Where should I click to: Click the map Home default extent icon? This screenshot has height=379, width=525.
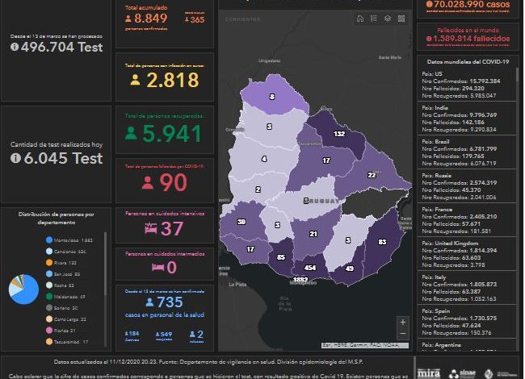point(360,18)
